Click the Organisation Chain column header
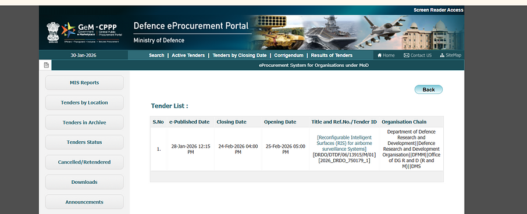Viewport: 527px width, 214px height. point(404,122)
